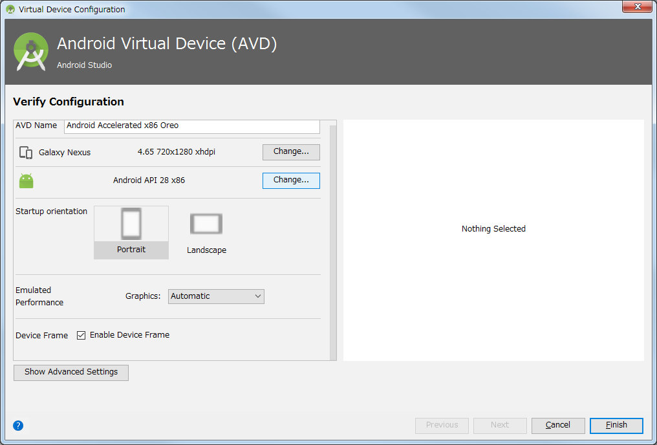Change the Galaxy Nexus hardware device
The height and width of the screenshot is (445, 657).
click(291, 152)
